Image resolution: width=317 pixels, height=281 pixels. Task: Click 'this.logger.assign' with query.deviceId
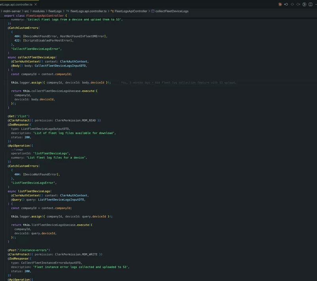pyautogui.click(x=26, y=216)
